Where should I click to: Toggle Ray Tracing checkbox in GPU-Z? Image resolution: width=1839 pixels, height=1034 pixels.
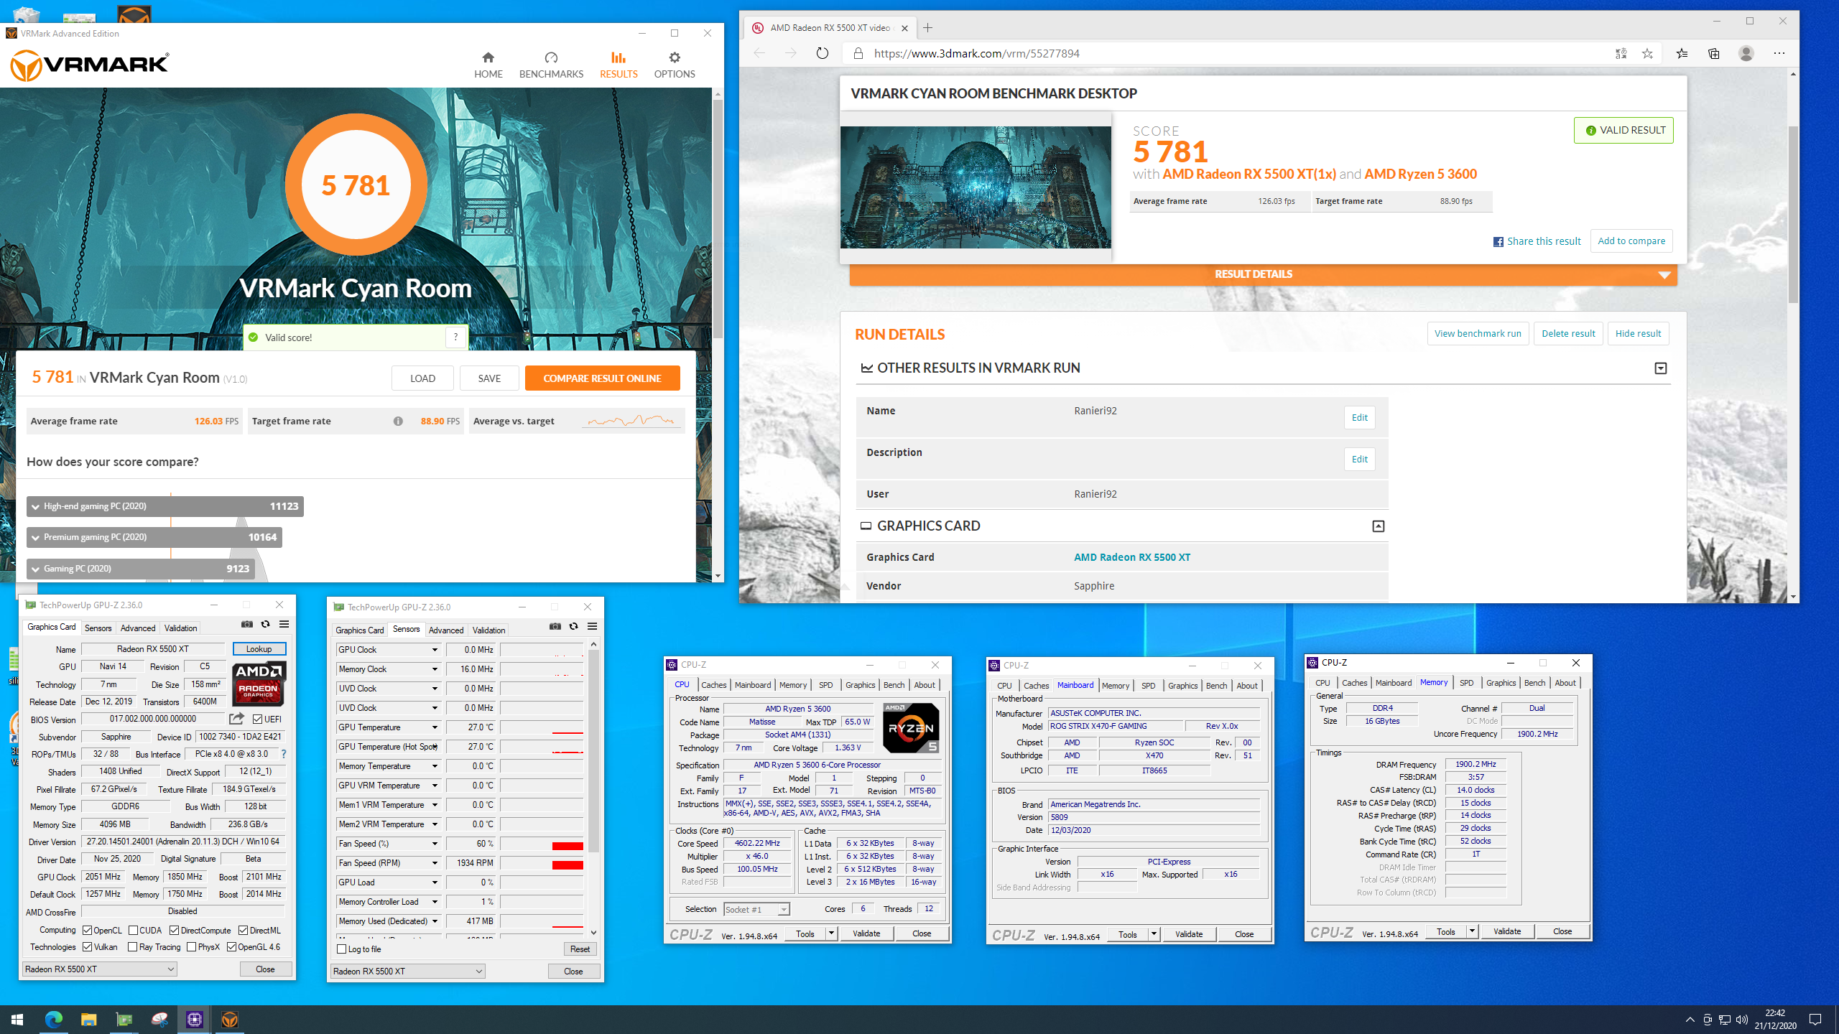(132, 947)
